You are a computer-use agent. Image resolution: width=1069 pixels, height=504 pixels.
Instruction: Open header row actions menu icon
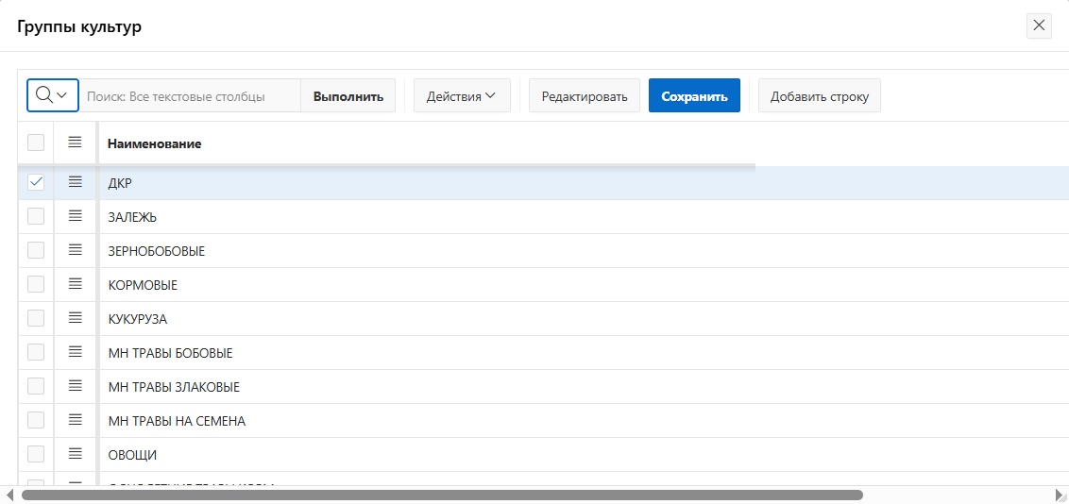[76, 143]
